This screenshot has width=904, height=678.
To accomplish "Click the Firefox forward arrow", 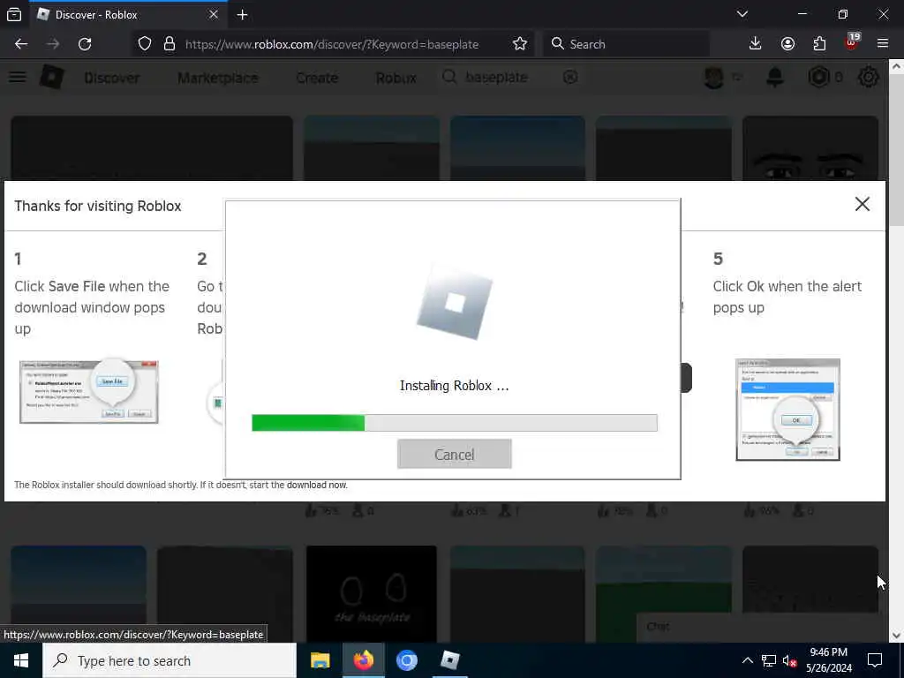I will click(52, 44).
